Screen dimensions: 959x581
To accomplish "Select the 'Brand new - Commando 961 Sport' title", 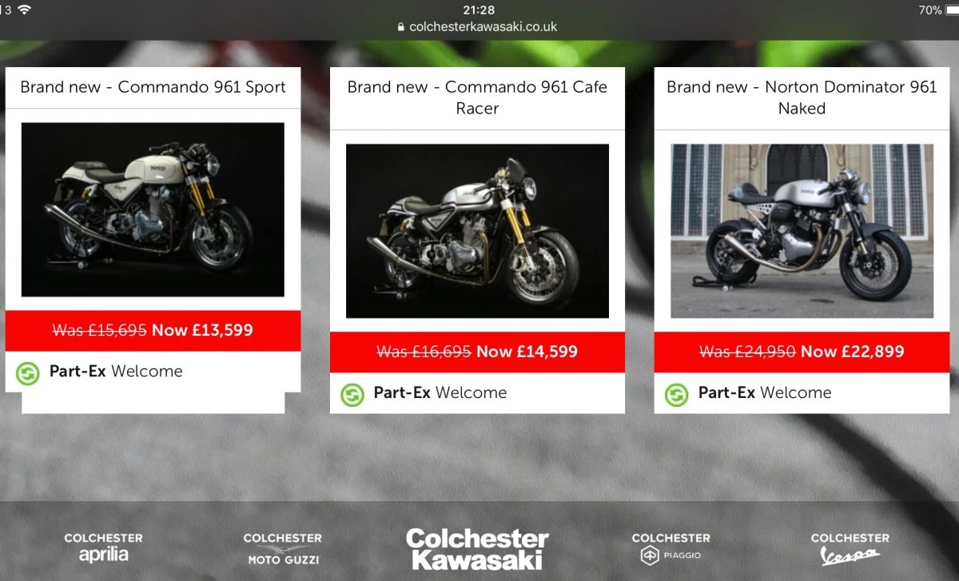I will pos(153,87).
